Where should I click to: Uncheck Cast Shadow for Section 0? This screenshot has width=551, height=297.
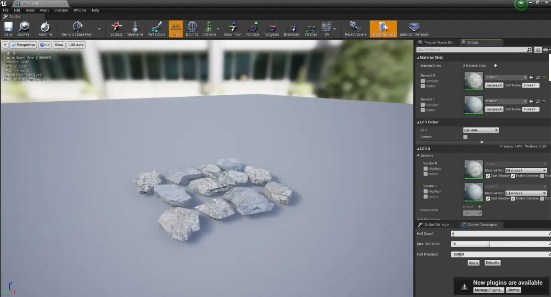488,176
